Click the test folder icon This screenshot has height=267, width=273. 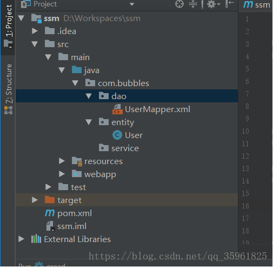coord(63,187)
